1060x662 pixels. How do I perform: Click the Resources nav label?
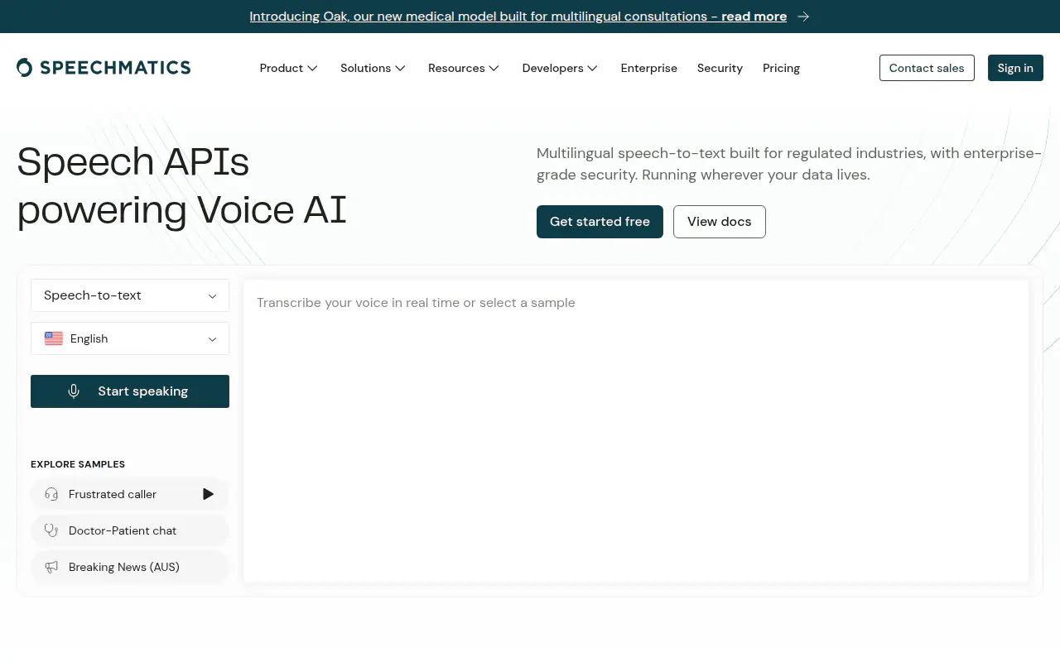(x=456, y=68)
